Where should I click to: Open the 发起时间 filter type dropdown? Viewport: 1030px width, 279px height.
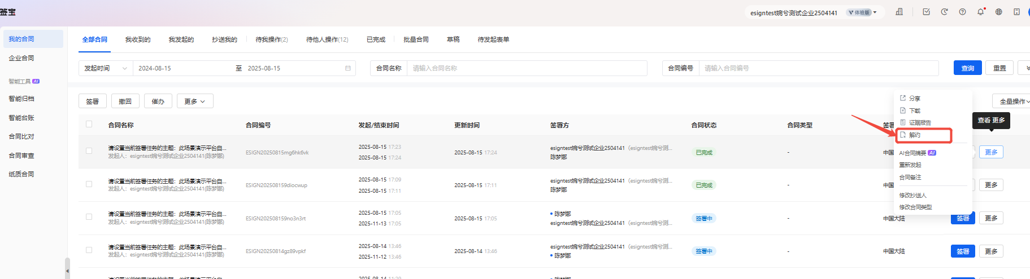[106, 68]
